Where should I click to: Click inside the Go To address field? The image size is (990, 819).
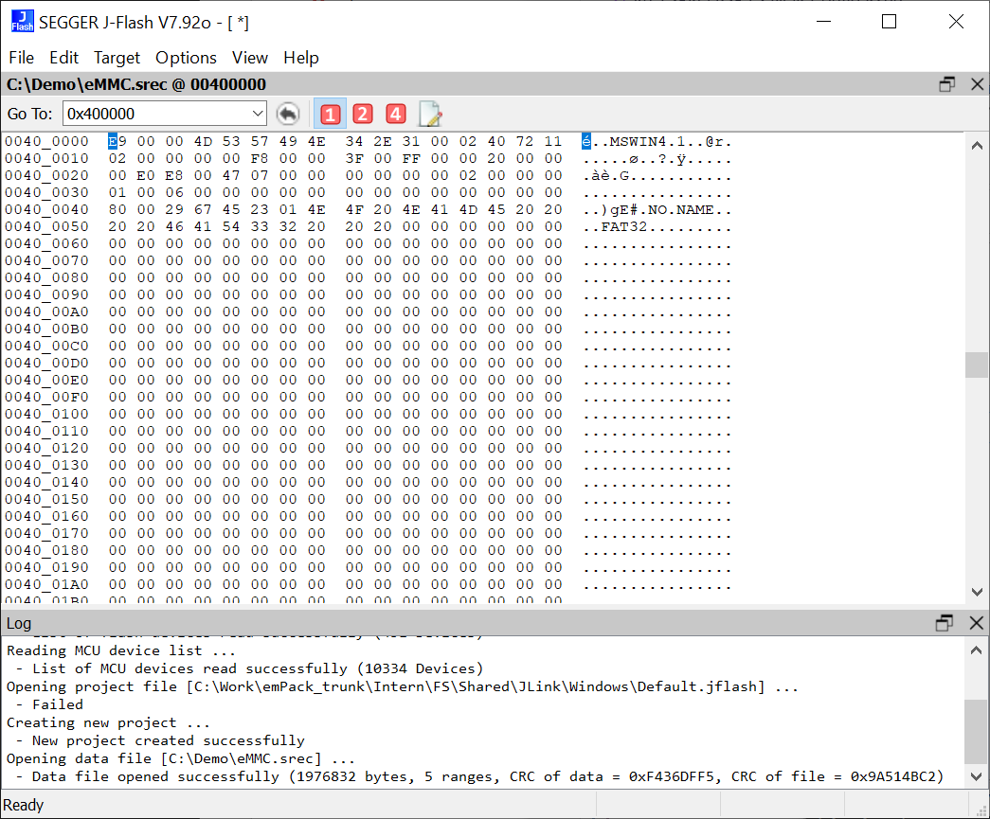click(x=156, y=115)
